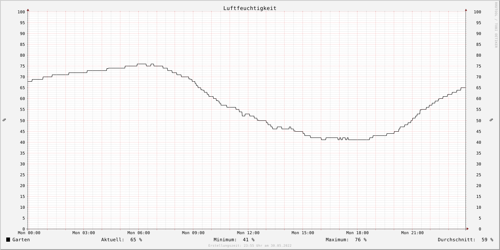Screen dimensions: 500x250
Task: Click the Aktuell value 65 %
Action: [136, 240]
